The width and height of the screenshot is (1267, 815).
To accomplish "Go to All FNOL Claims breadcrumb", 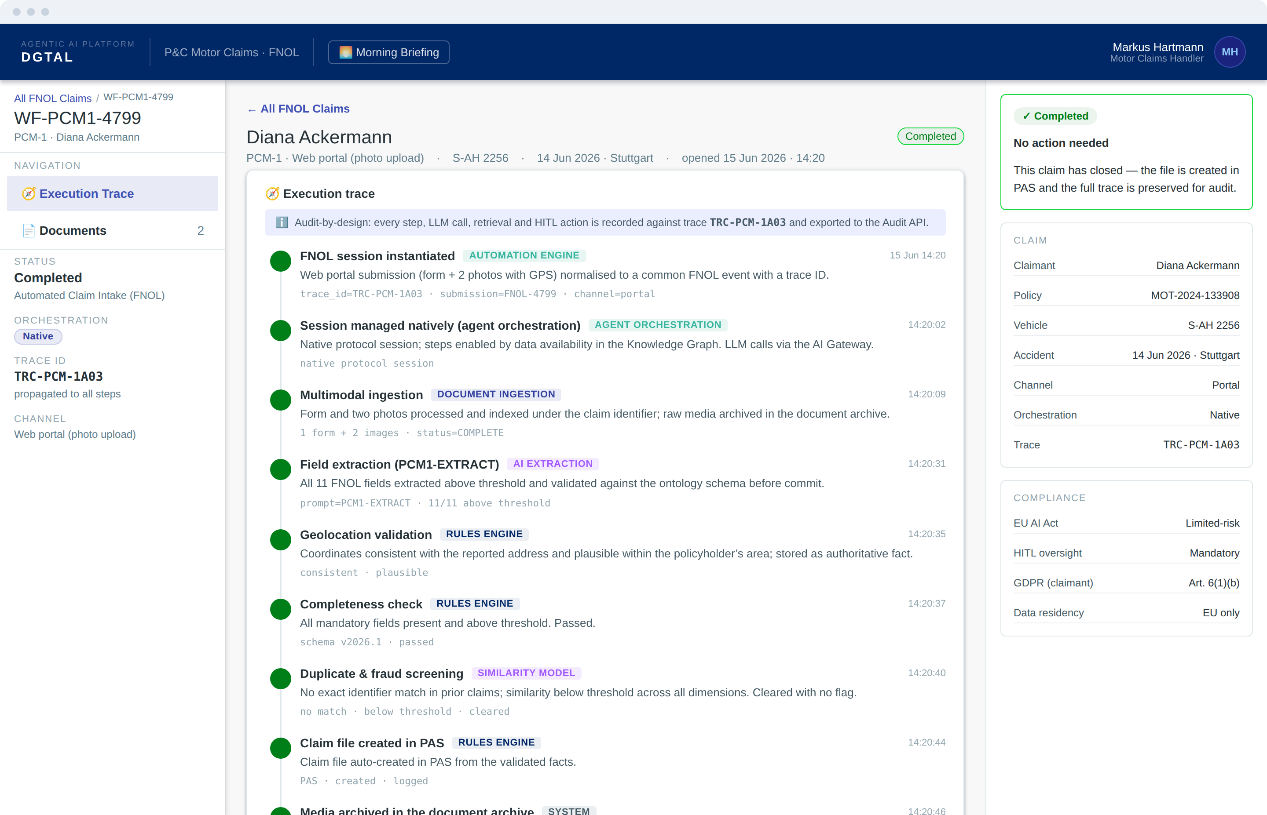I will pos(52,98).
